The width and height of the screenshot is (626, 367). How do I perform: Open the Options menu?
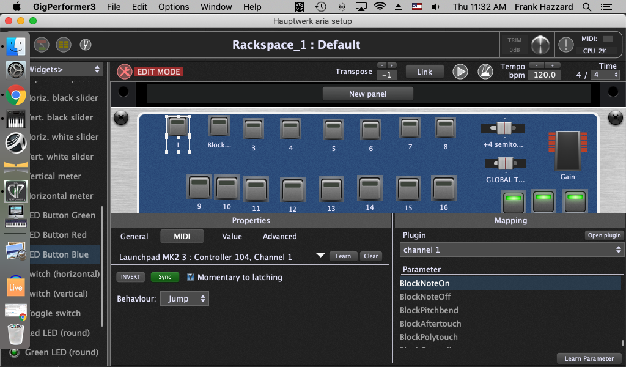click(x=174, y=7)
